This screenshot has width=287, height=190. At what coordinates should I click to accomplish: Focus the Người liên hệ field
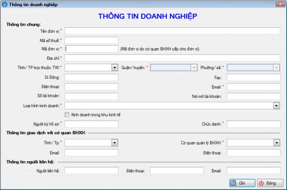coord(91,171)
